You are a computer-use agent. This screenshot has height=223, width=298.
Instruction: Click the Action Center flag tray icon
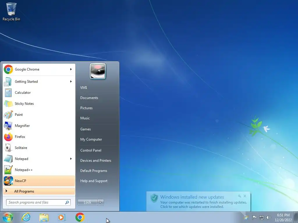click(x=254, y=217)
